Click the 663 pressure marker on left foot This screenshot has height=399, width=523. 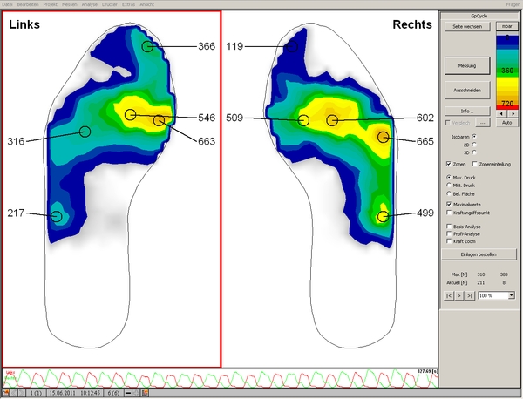click(x=159, y=120)
